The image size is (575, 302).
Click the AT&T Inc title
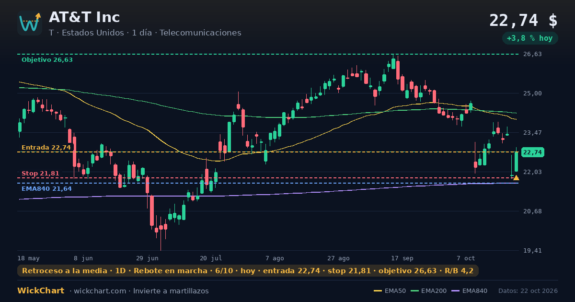pos(84,17)
